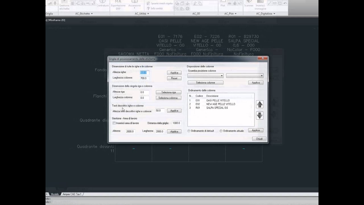Switch to the Modello layout tab
This screenshot has width=364, height=205.
(x=55, y=194)
